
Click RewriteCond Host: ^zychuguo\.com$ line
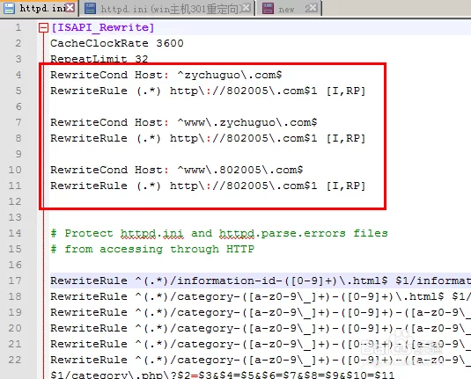tap(166, 75)
